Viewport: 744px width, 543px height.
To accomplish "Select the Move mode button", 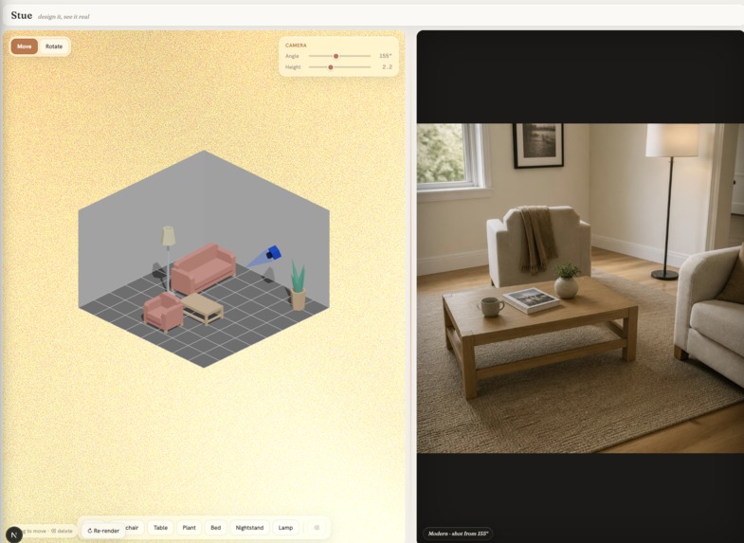I will click(25, 46).
